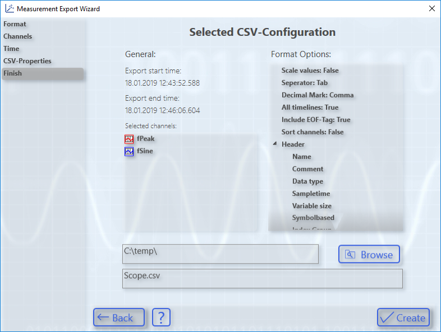Select the Comment header entry
The width and height of the screenshot is (441, 332).
coord(307,169)
